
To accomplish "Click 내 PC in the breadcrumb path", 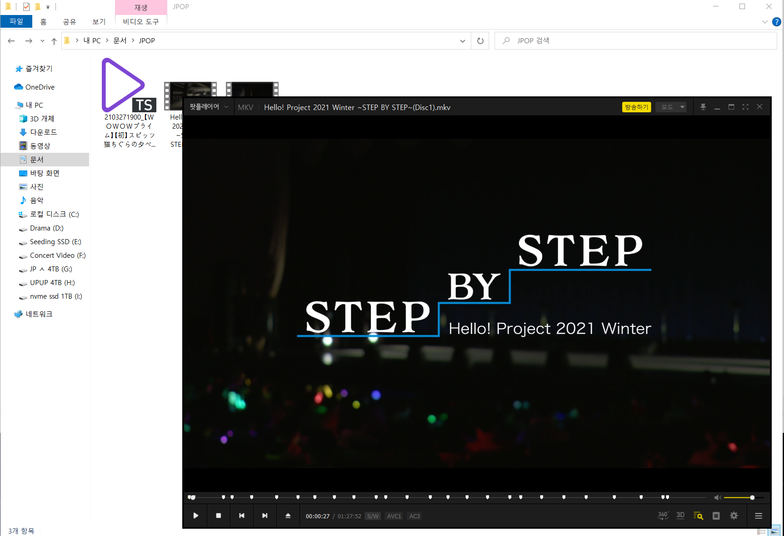I will 92,40.
